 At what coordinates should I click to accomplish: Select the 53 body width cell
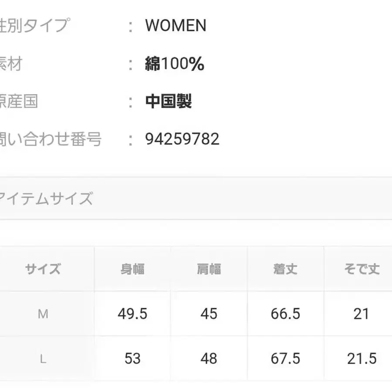click(x=132, y=359)
